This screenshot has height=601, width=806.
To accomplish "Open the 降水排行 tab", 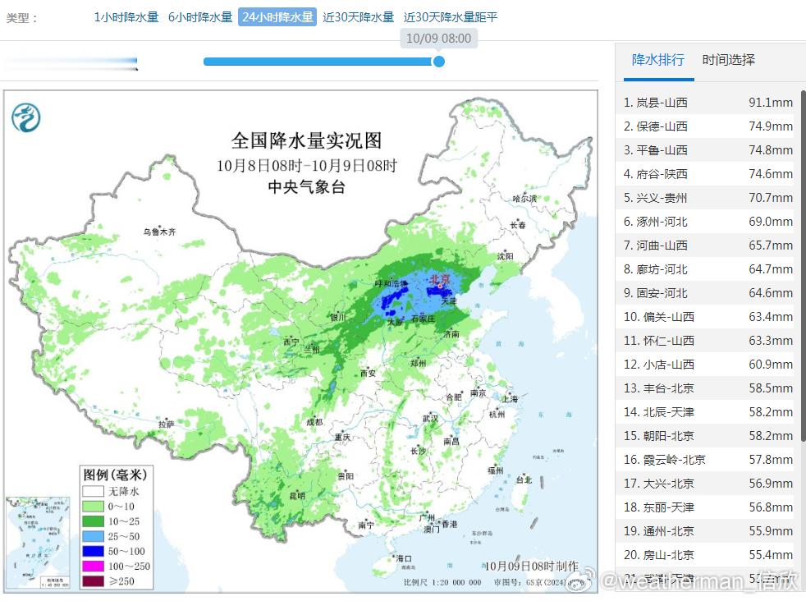I will 658,60.
